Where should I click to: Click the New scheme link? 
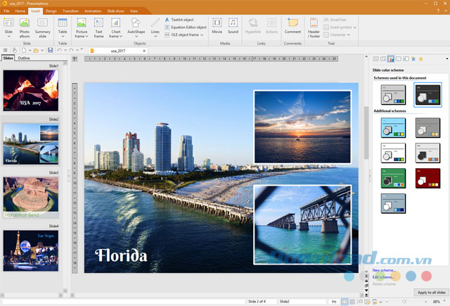(383, 270)
